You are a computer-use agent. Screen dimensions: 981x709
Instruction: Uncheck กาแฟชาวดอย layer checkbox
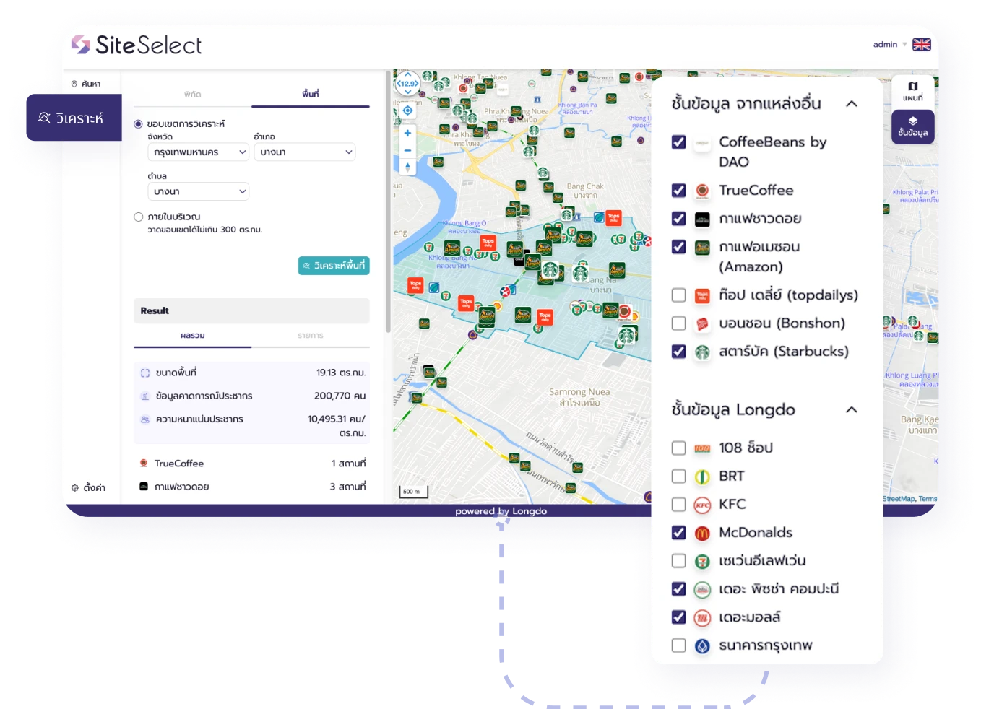point(678,218)
